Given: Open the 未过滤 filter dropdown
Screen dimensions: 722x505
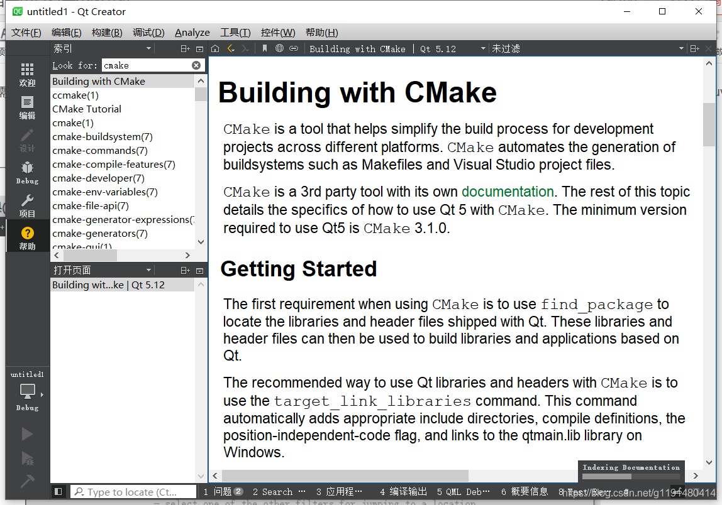Looking at the screenshot, I should coord(587,49).
